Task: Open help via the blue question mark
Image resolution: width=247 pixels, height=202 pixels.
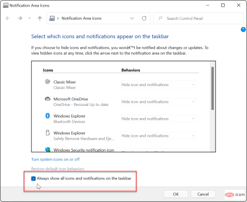Action: click(x=243, y=29)
